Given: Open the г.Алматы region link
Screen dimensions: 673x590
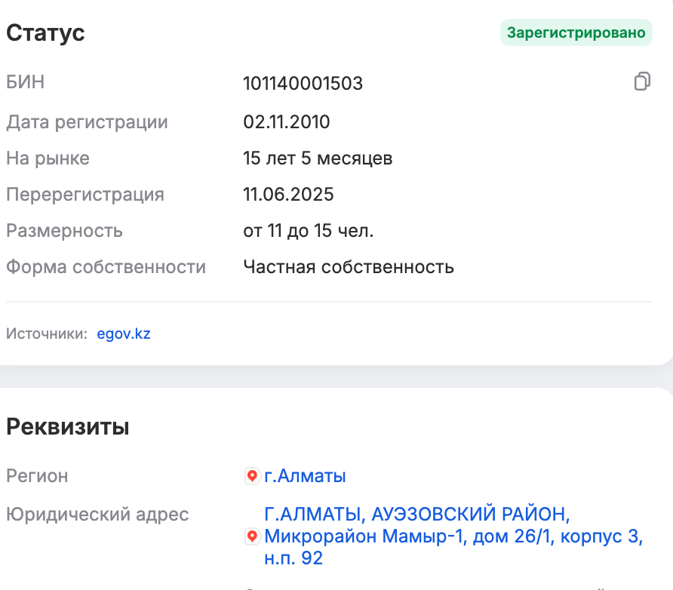Looking at the screenshot, I should pyautogui.click(x=305, y=477).
